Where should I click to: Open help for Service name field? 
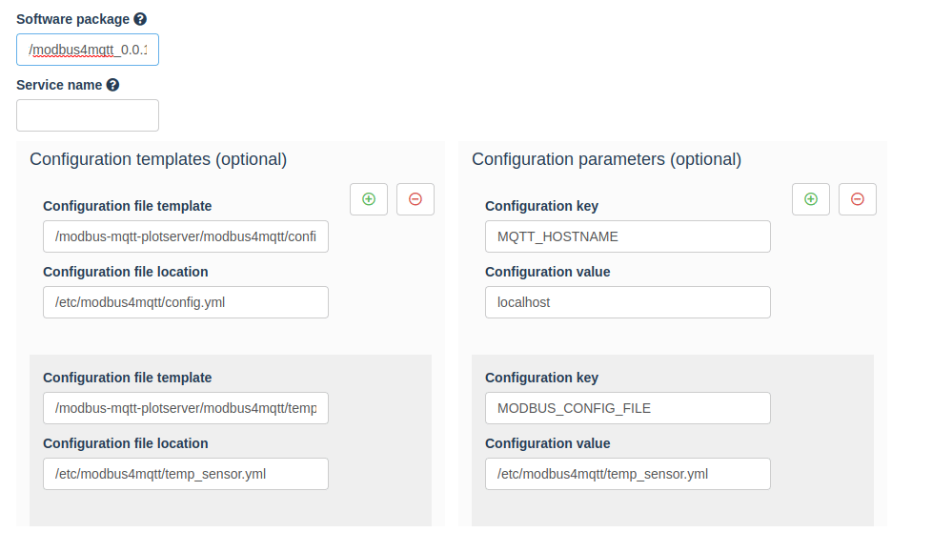click(x=113, y=84)
